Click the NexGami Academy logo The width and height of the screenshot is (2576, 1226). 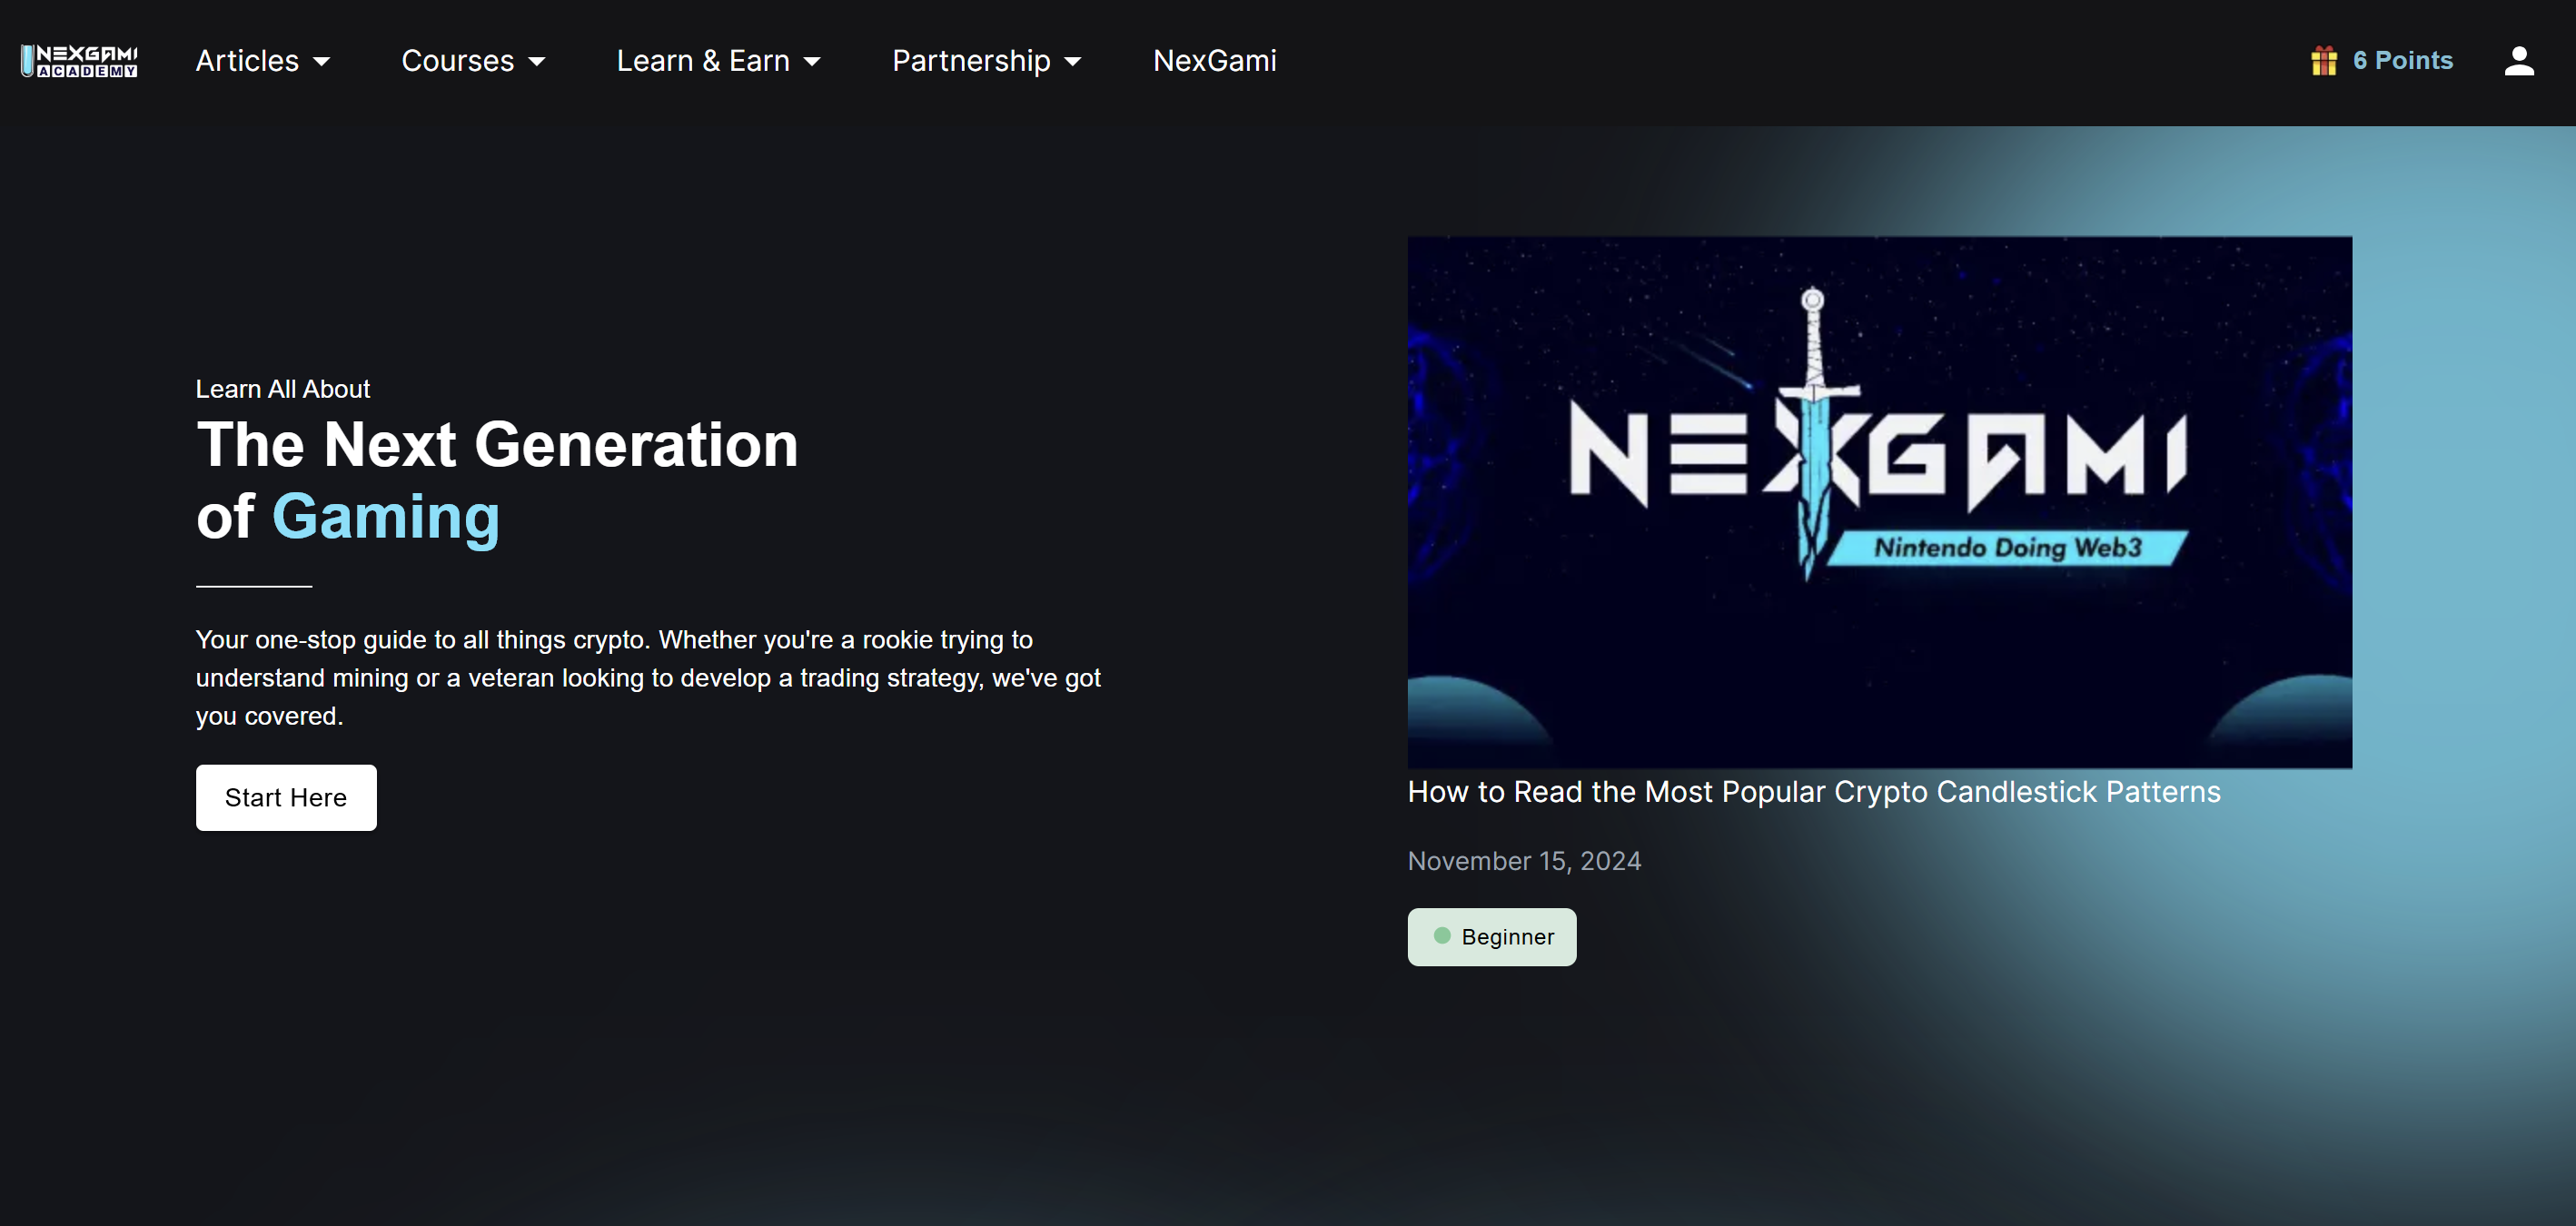[79, 61]
